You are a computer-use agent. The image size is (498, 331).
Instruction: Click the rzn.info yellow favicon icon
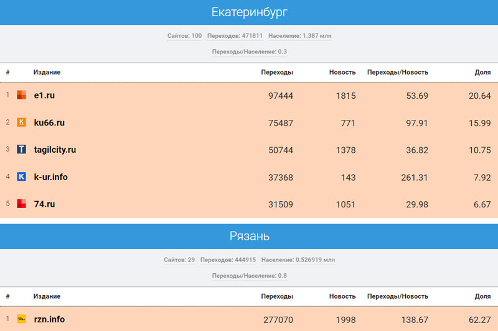point(21,319)
